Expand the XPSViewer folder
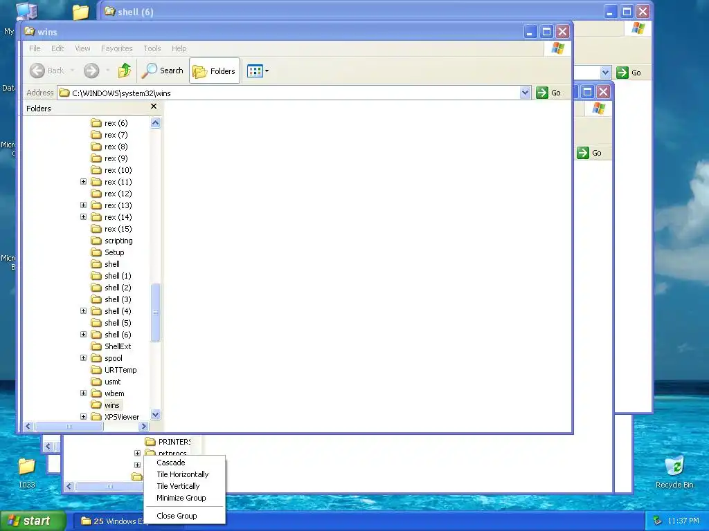This screenshot has height=531, width=709. click(x=83, y=416)
